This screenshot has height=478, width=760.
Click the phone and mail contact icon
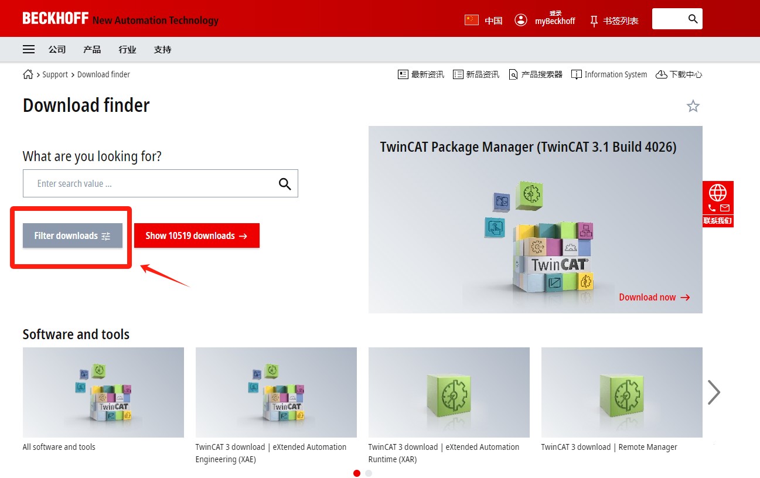[x=718, y=208]
